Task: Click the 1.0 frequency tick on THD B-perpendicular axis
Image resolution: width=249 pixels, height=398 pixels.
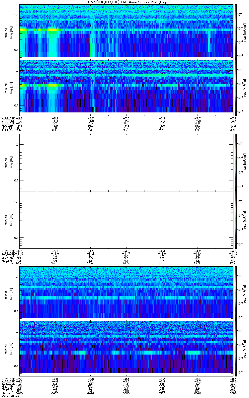Action: point(16,145)
